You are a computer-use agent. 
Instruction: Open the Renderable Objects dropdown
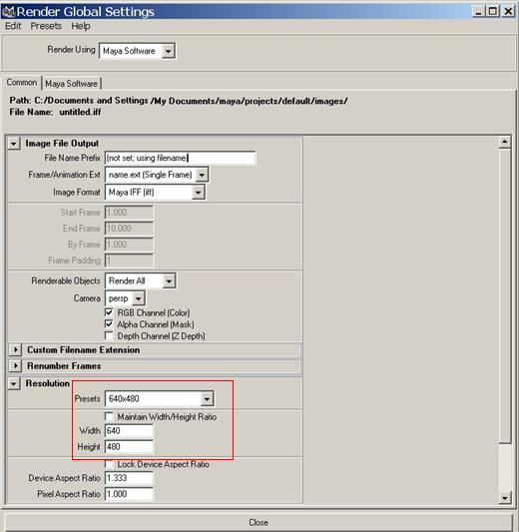pos(141,280)
